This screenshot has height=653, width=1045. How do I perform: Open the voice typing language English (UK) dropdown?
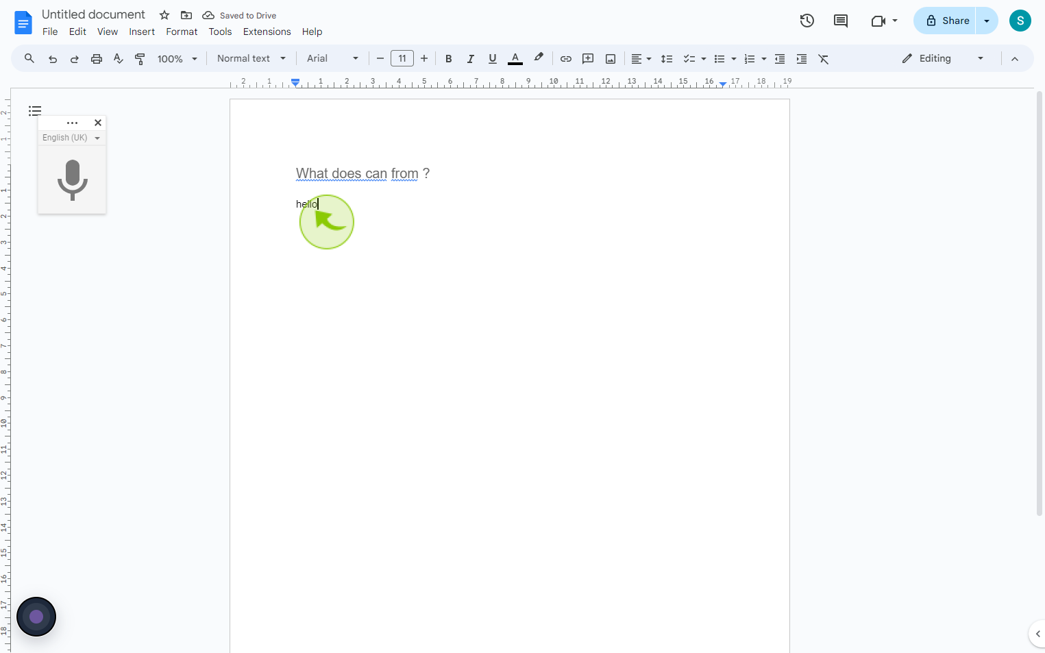[x=71, y=138]
